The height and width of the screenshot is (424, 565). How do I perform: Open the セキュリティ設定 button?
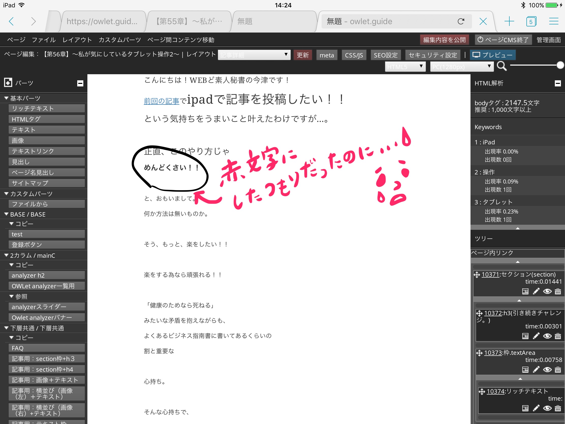coord(433,55)
